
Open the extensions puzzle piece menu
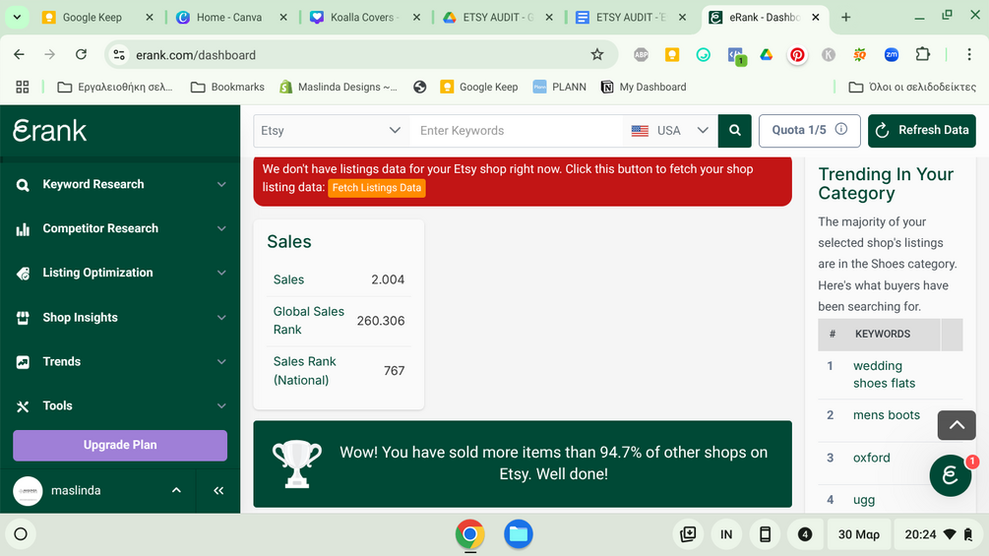pyautogui.click(x=923, y=55)
